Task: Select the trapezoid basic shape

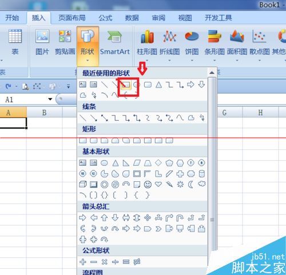Action: pyautogui.click(x=148, y=163)
